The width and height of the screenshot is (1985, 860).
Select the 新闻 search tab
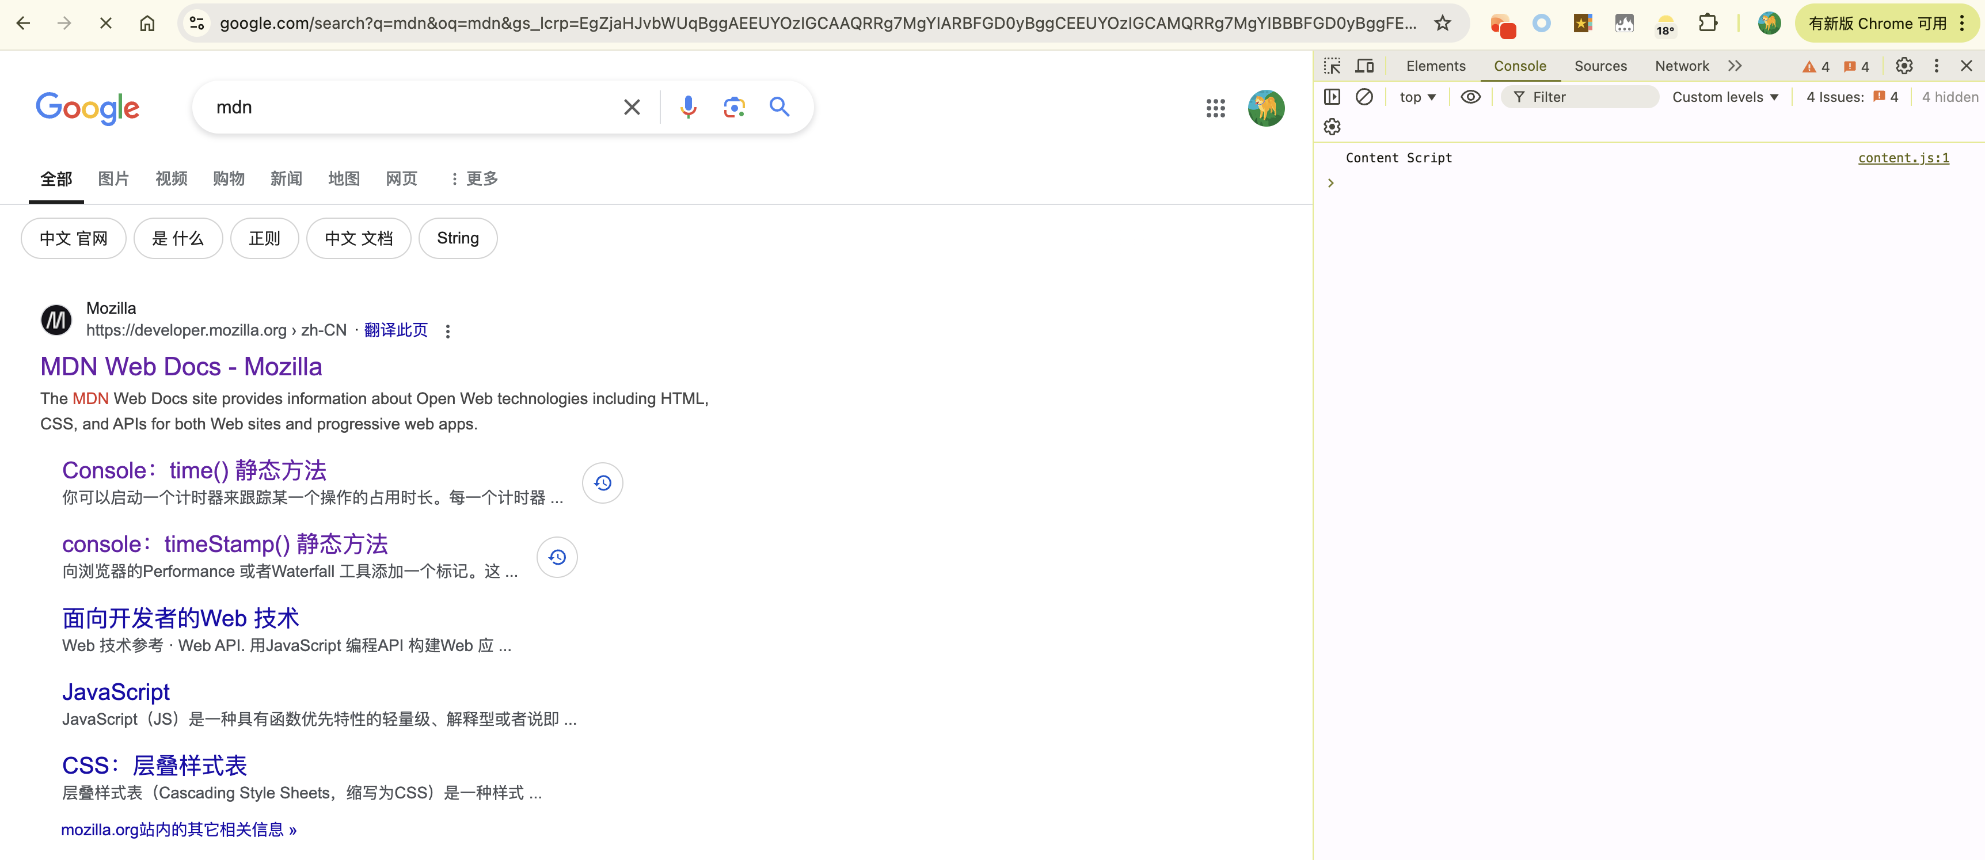coord(286,179)
